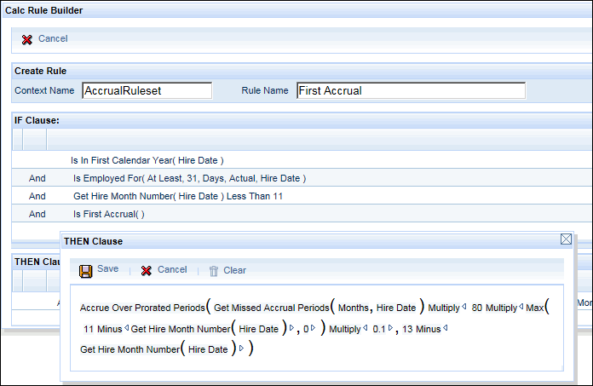Click the left triangle marker before 80
Image resolution: width=593 pixels, height=386 pixels.
[464, 308]
